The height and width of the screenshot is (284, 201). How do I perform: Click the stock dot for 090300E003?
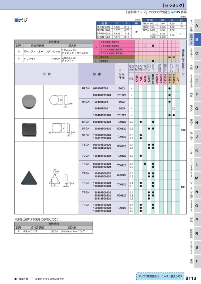tap(169, 88)
